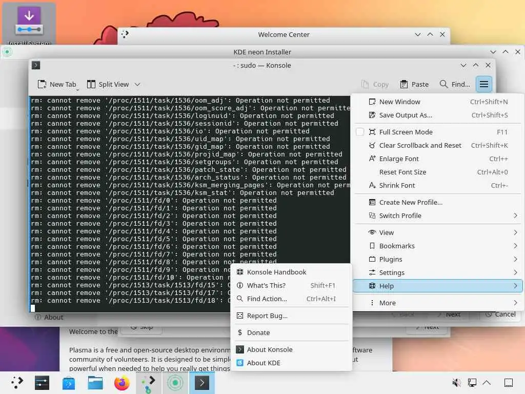Select Reset Font Size entry
Viewport: 525px width, 394px height.
tap(437, 172)
